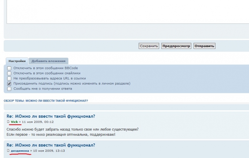
Task: Click the line Если первое - то имхо
Action: (x=61, y=135)
